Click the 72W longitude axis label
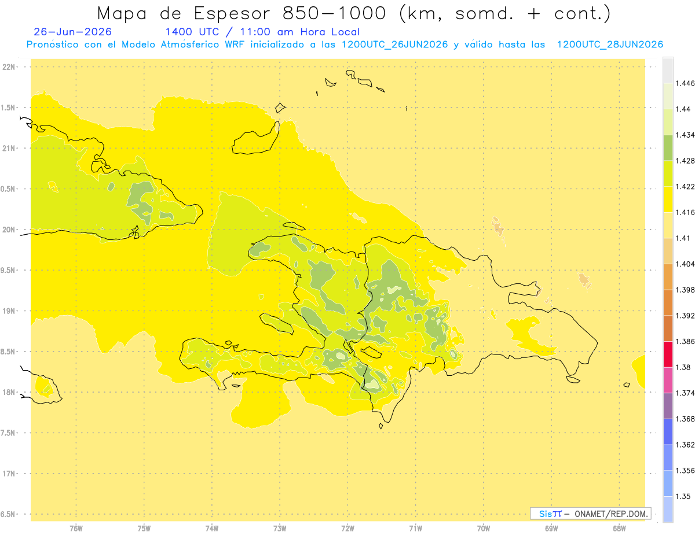The height and width of the screenshot is (536, 695). 348,529
